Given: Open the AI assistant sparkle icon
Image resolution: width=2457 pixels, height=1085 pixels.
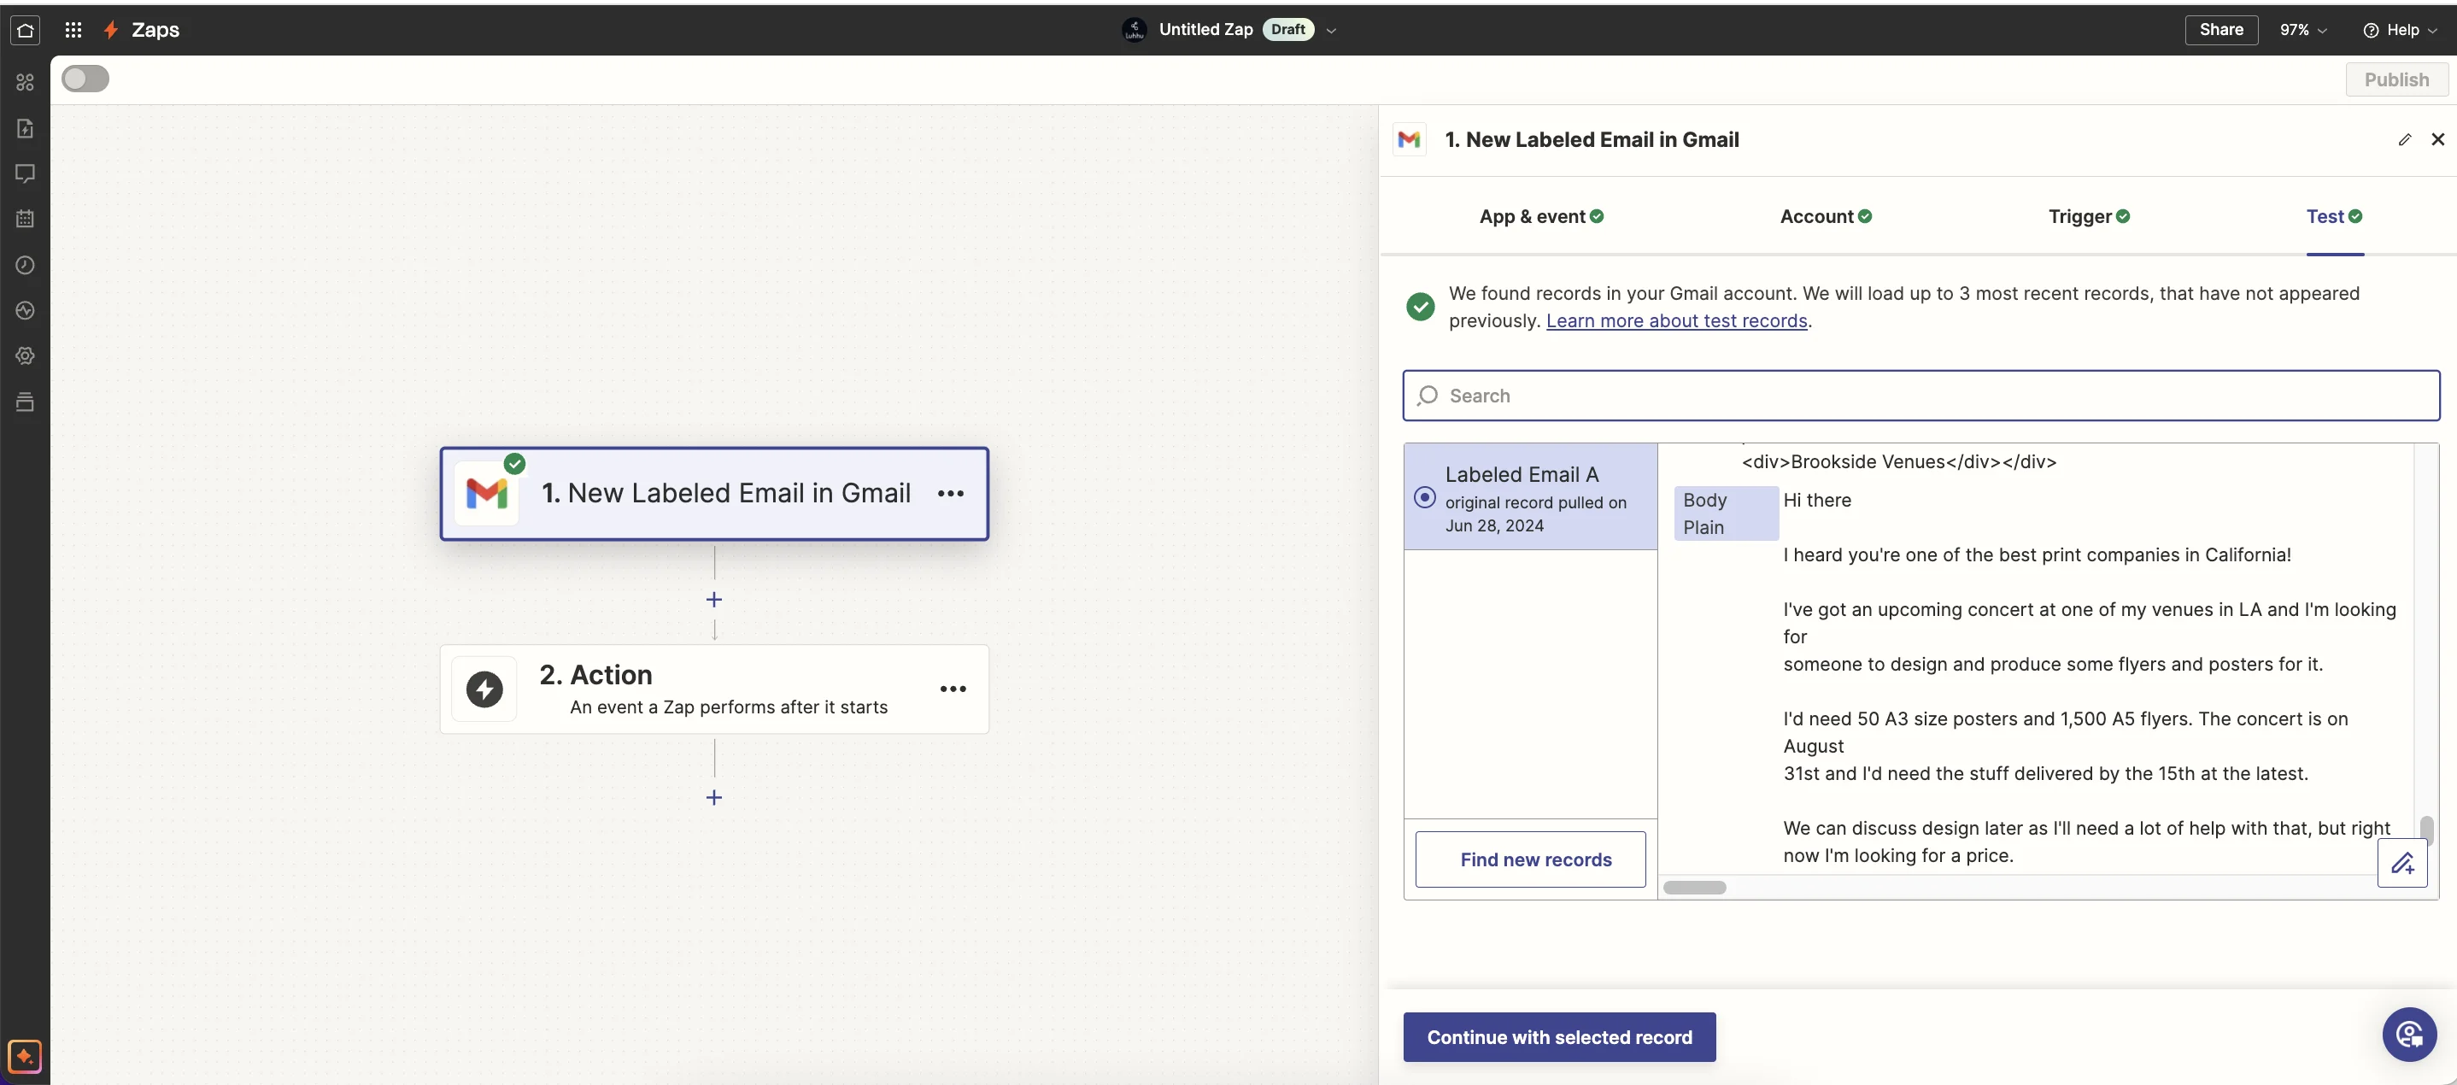Looking at the screenshot, I should [x=25, y=1057].
